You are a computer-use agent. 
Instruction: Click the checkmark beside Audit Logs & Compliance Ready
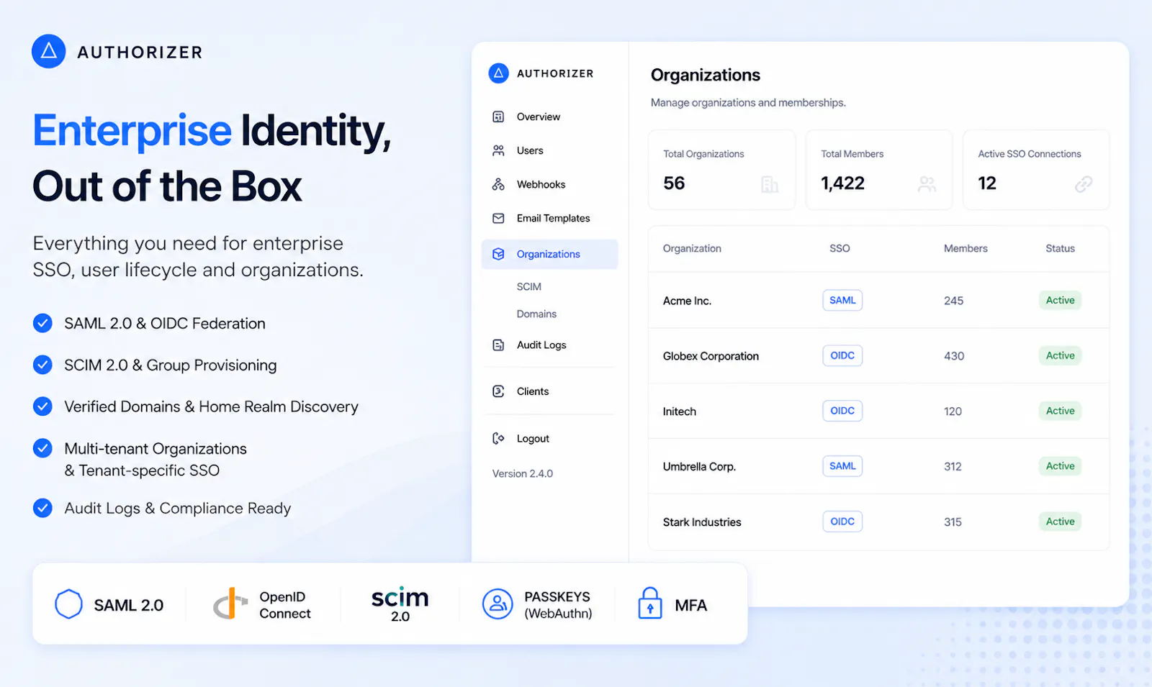click(42, 508)
